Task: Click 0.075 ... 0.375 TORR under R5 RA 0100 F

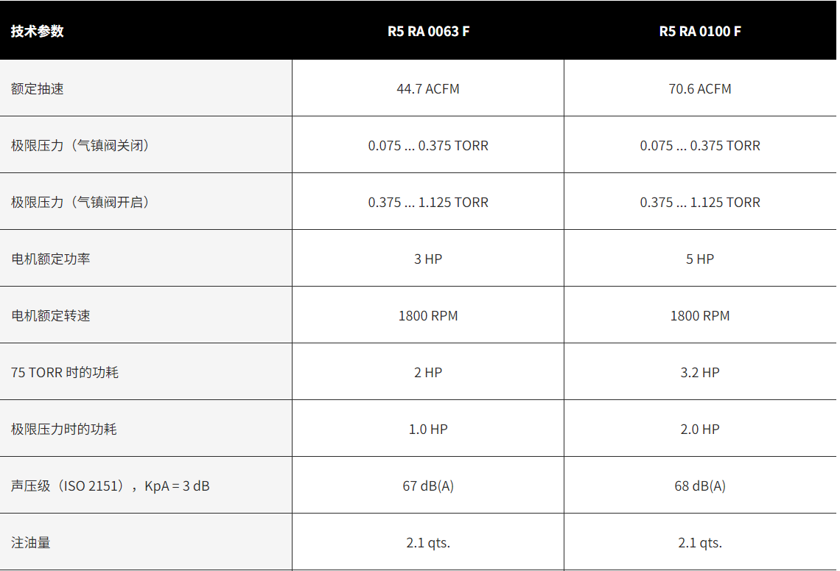Action: [x=700, y=145]
